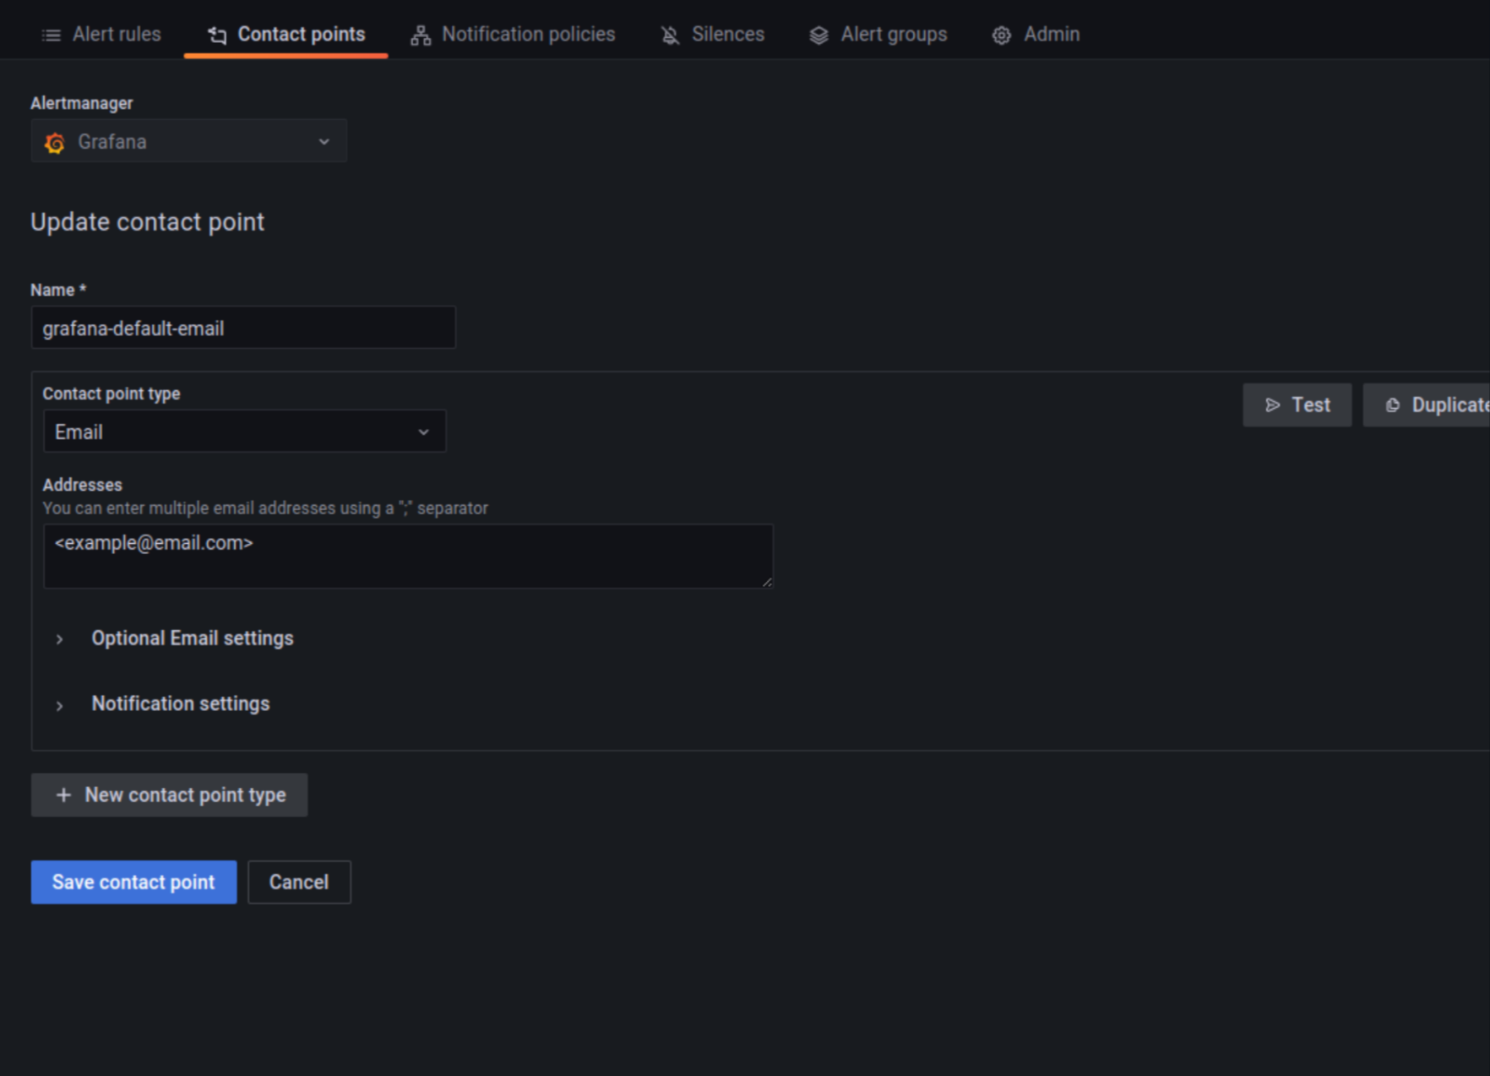Screen dimensions: 1490x1076
Task: Click the Alert groups layers icon
Action: click(818, 35)
